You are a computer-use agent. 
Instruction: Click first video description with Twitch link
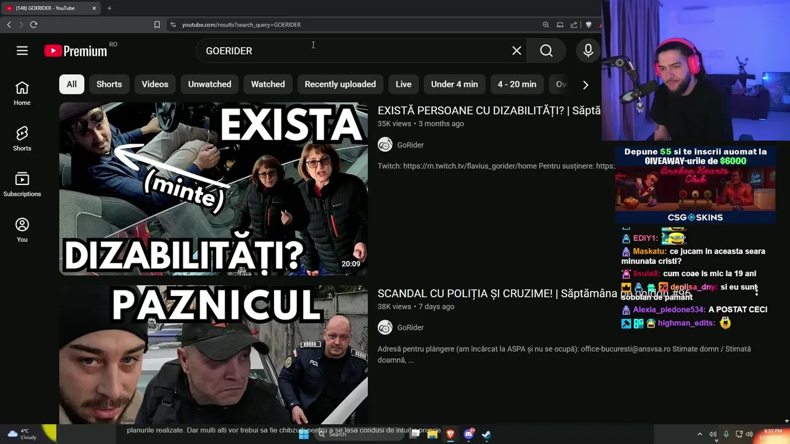(x=496, y=166)
